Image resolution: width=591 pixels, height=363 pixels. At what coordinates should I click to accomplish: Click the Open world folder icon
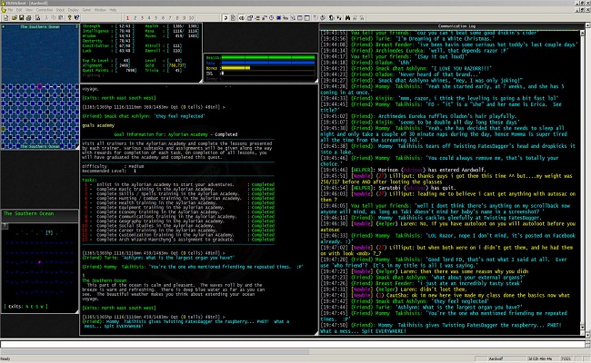click(x=15, y=17)
